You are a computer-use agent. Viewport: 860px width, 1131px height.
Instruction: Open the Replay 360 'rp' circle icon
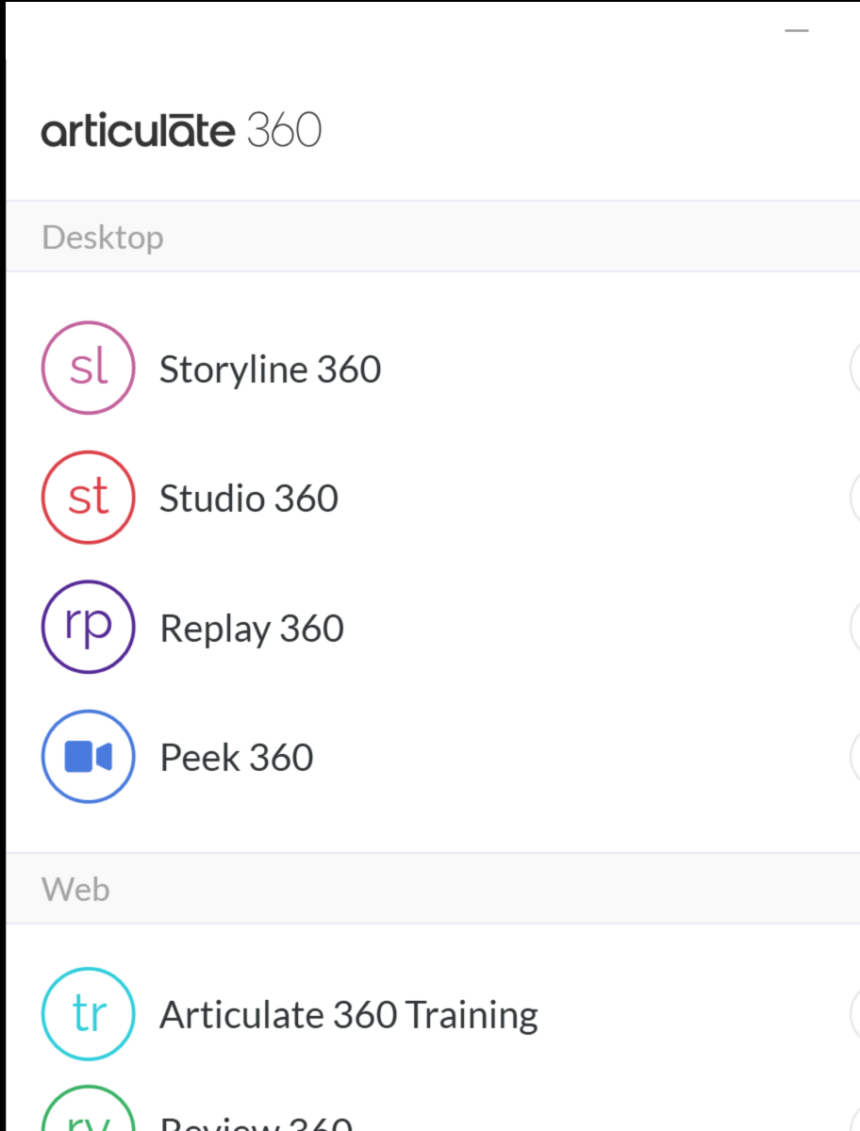pos(89,627)
